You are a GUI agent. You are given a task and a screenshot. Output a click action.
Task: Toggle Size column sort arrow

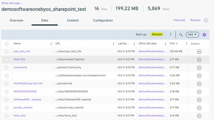(177, 44)
